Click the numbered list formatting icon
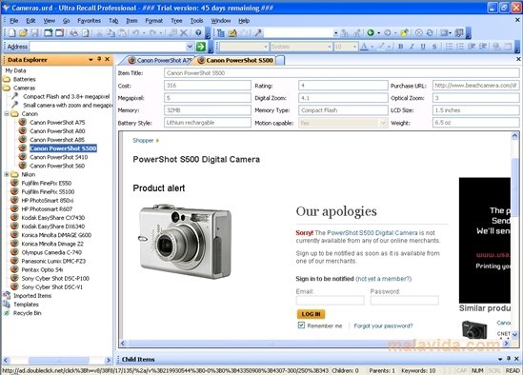 coord(460,47)
